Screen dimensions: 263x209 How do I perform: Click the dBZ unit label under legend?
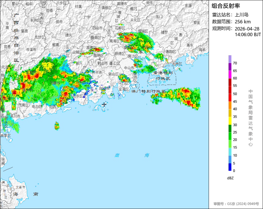point(230,178)
